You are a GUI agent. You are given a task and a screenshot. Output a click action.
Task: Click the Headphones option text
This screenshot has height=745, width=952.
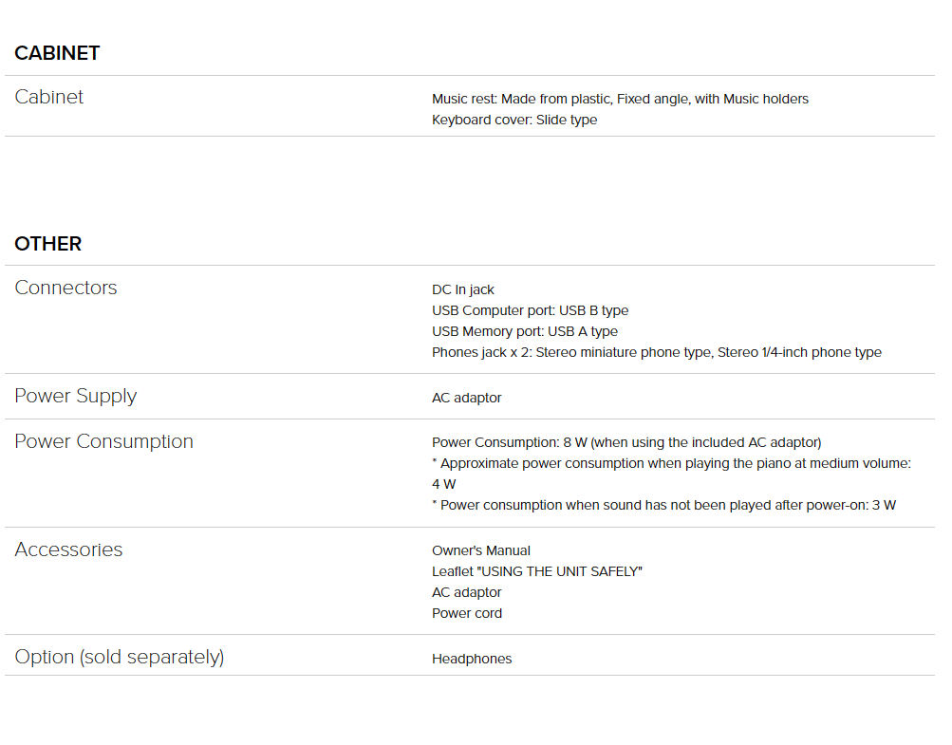[x=472, y=659]
